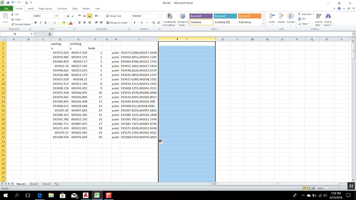356x200 pixels.
Task: Toggle bottom align
Action: [90, 16]
